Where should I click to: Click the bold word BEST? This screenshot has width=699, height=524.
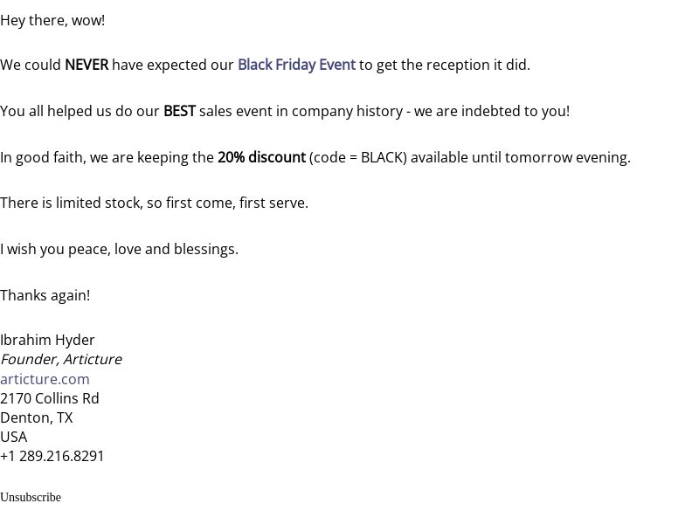tap(179, 111)
